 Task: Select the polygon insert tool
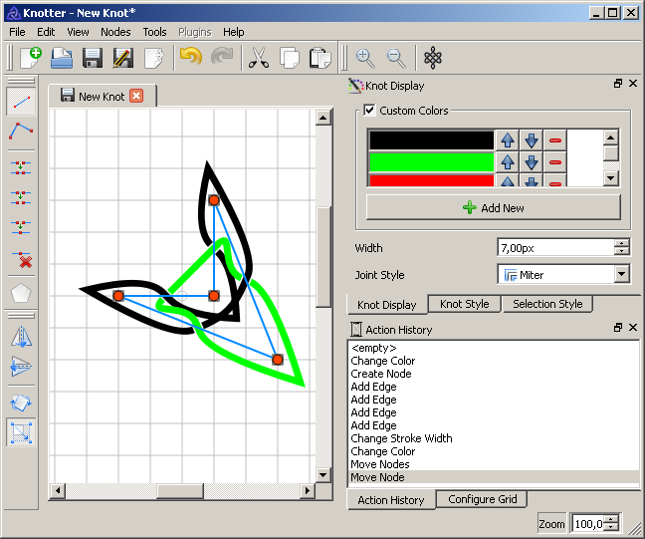point(21,293)
